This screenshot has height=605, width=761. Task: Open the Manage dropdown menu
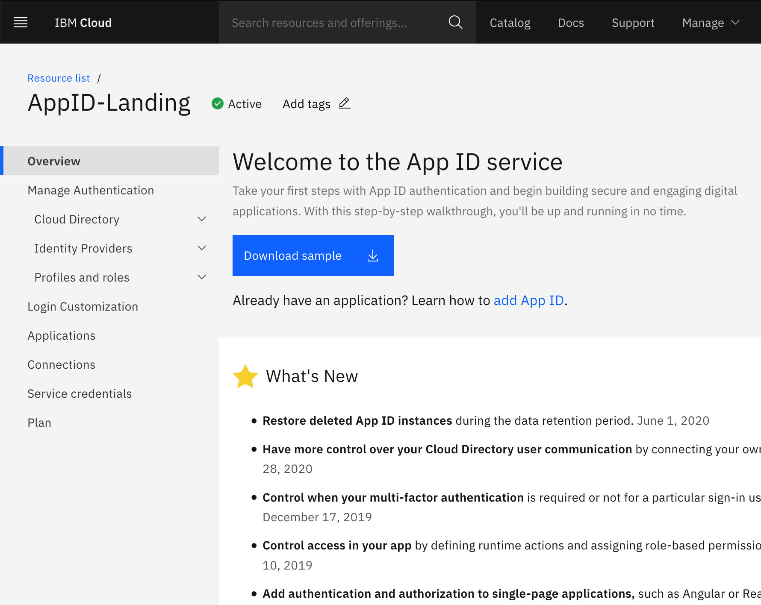711,23
